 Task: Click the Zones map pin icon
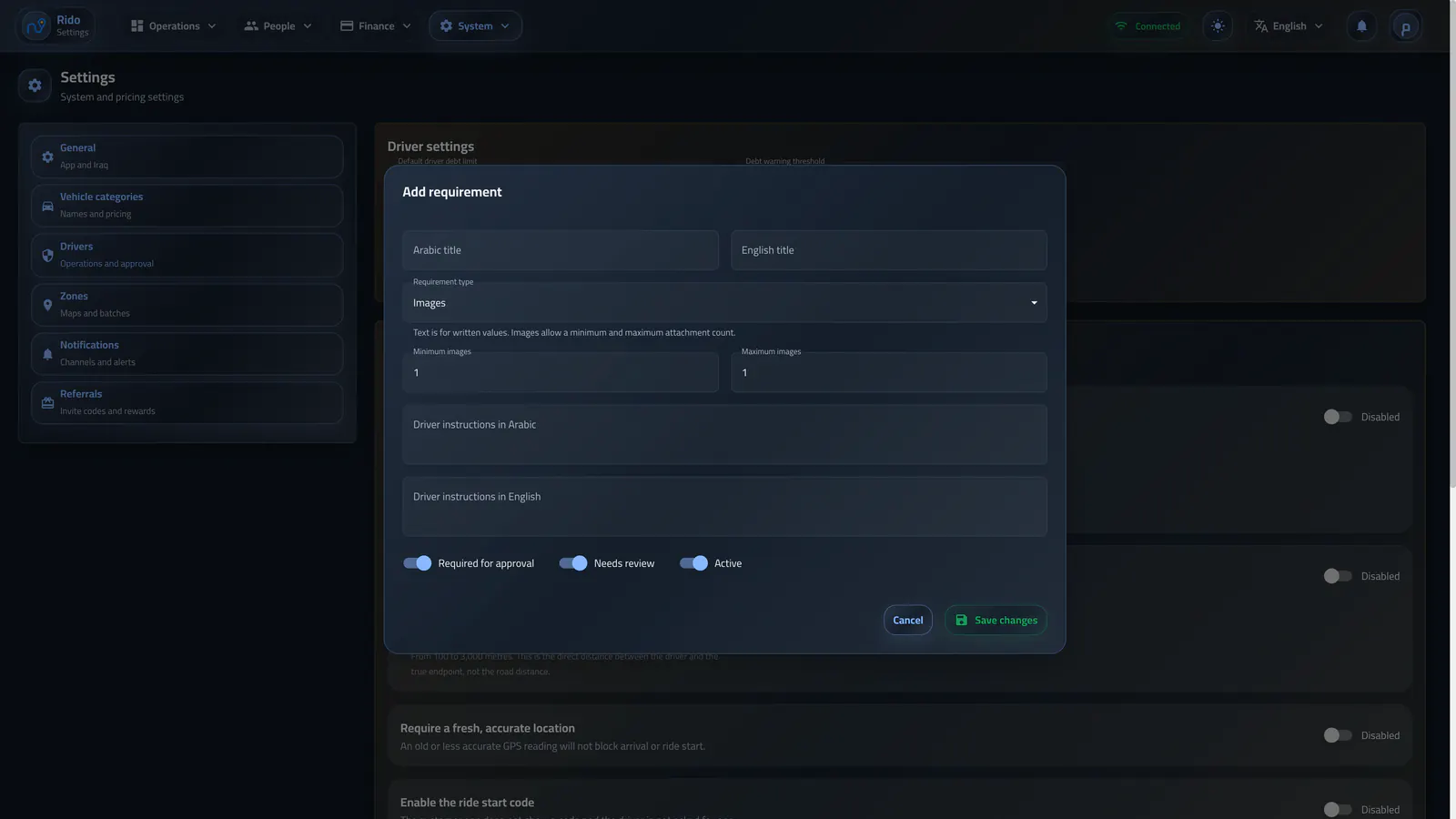point(47,305)
